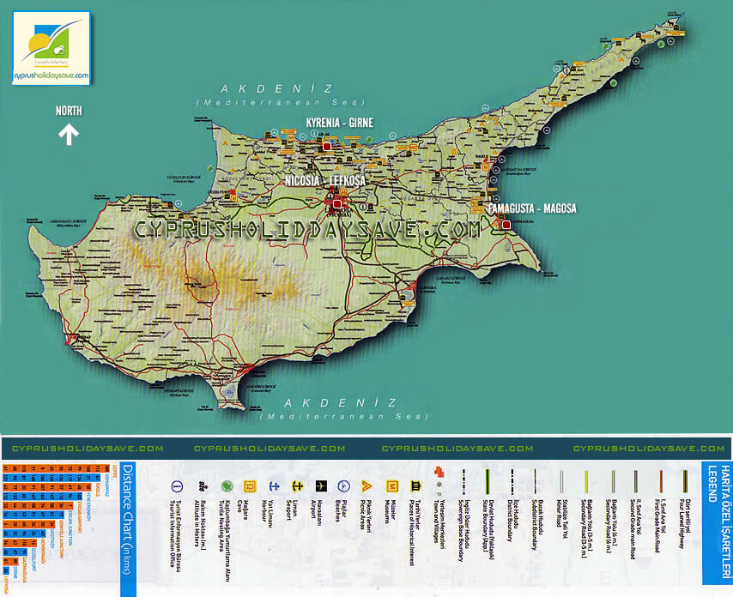Click the Turtle Nesting Area legend icon
The width and height of the screenshot is (733, 597).
pyautogui.click(x=227, y=485)
